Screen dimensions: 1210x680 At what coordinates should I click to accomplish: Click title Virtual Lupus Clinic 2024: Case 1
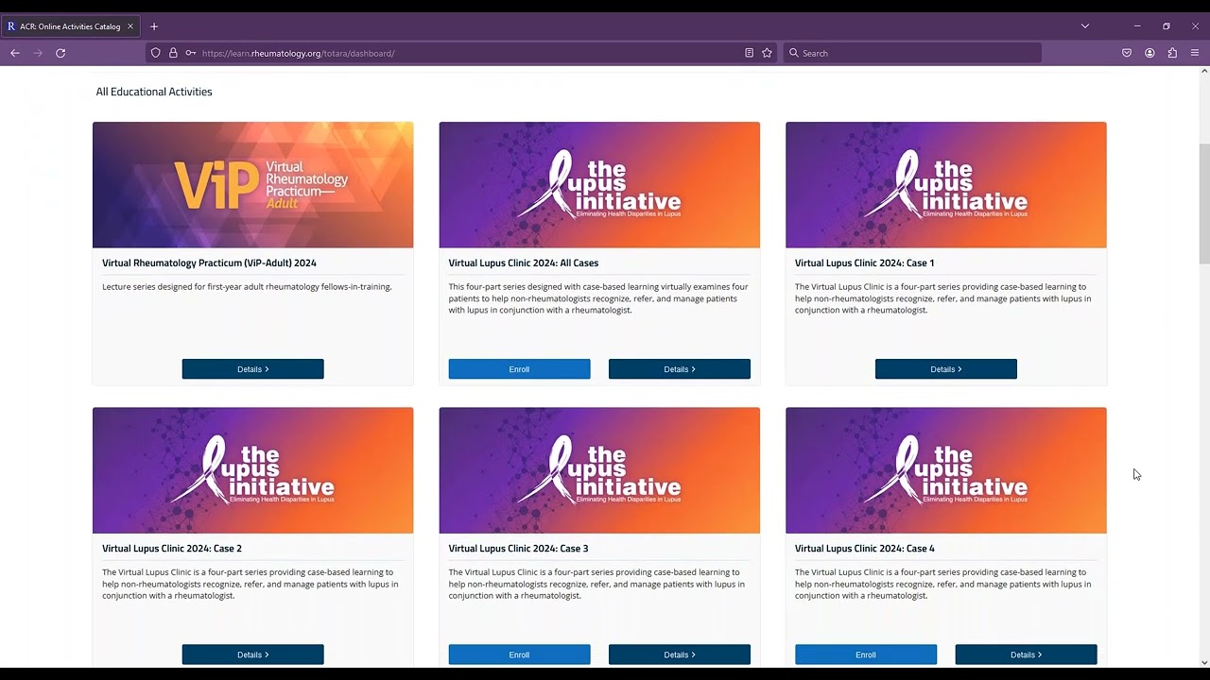click(x=864, y=263)
